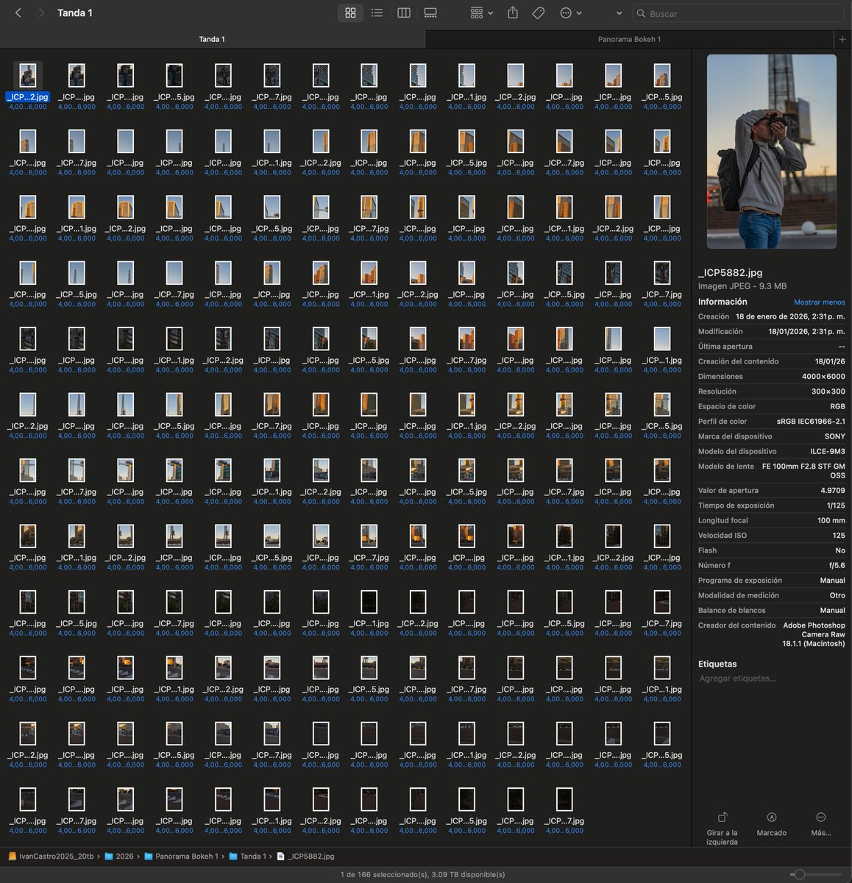Add a new tab with plus button

click(x=843, y=39)
